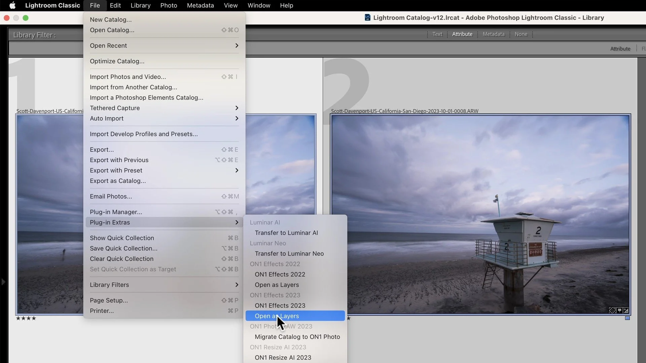Choose Import Photos and Video in File menu
The width and height of the screenshot is (646, 363).
pyautogui.click(x=127, y=77)
